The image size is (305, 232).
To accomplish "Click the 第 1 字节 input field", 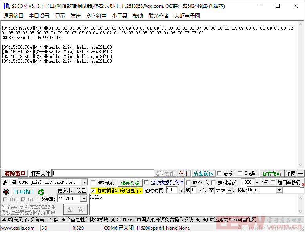I will tap(193, 190).
